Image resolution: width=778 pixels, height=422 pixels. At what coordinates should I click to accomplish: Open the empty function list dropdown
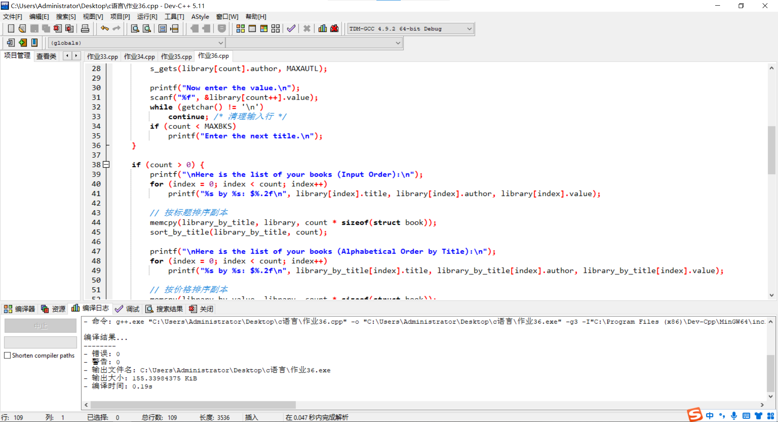pos(398,43)
